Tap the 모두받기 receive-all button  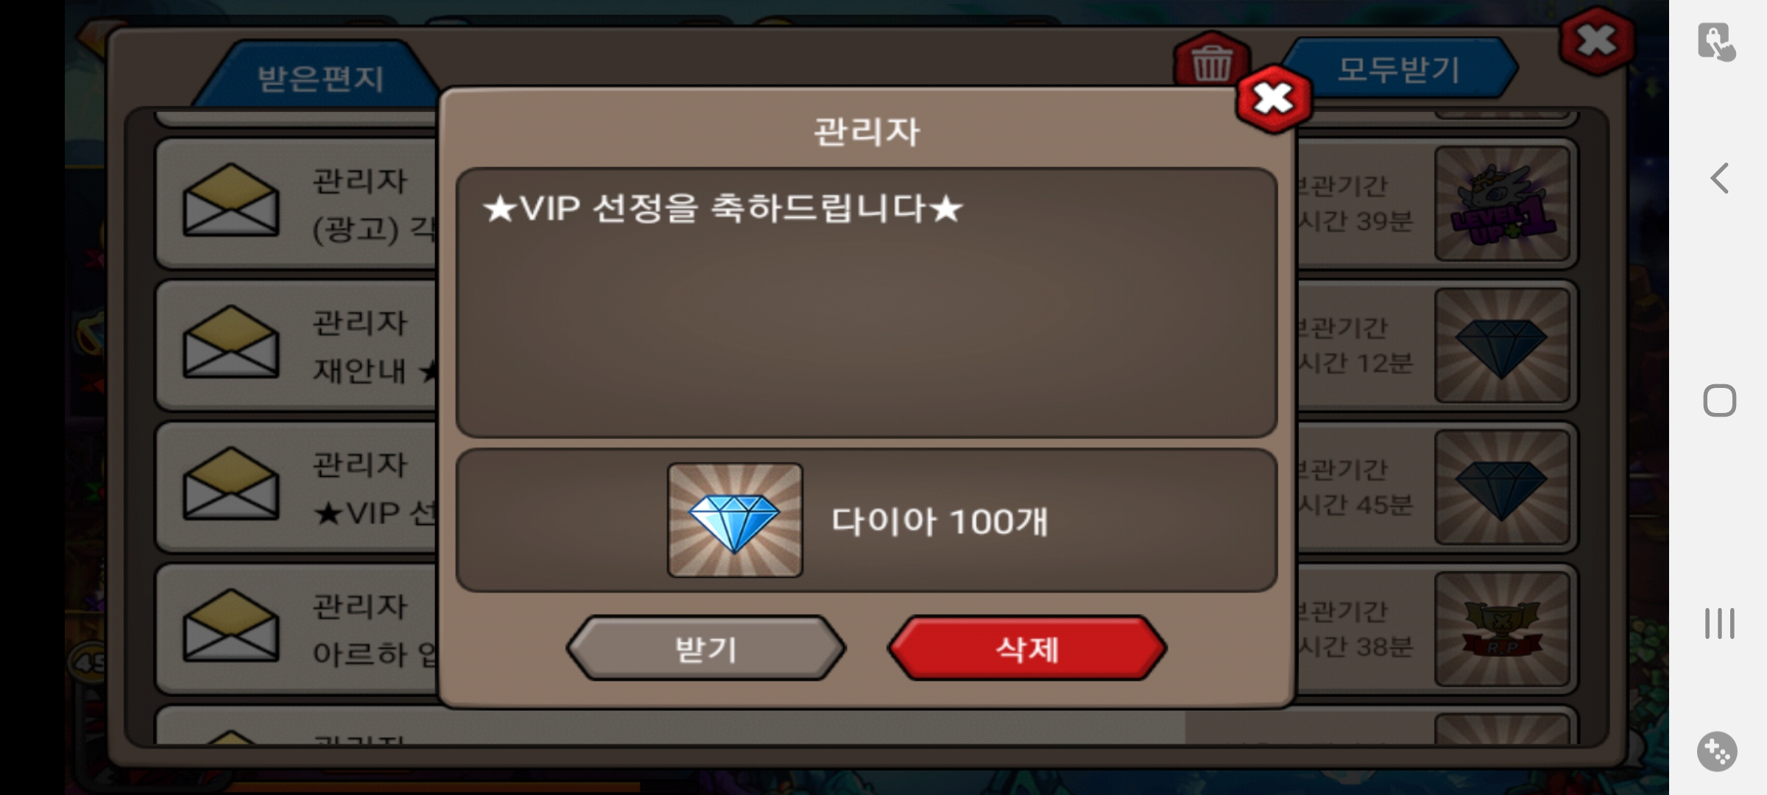[1399, 68]
